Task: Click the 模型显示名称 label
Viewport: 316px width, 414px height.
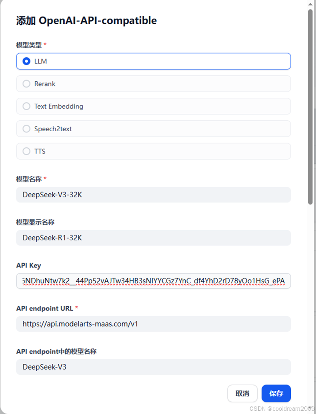Action: pyautogui.click(x=35, y=222)
